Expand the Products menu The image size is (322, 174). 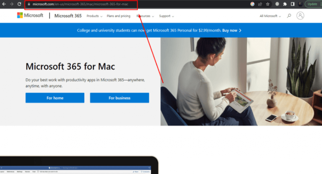pos(94,16)
